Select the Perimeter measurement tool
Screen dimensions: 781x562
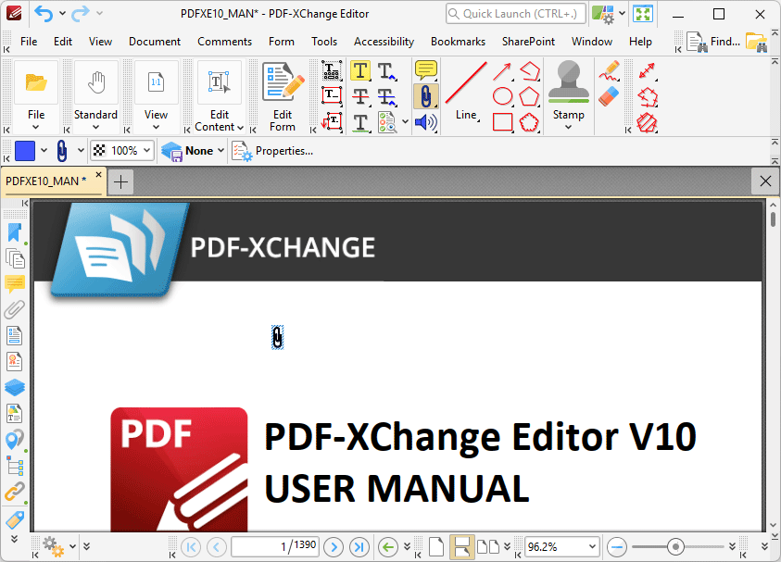click(647, 96)
